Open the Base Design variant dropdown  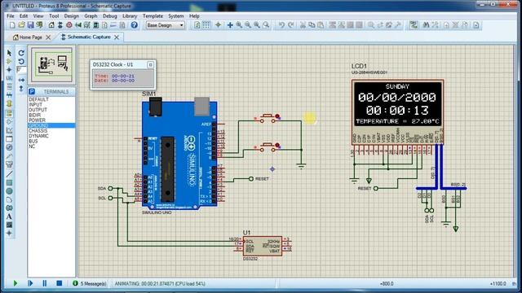[x=165, y=25]
